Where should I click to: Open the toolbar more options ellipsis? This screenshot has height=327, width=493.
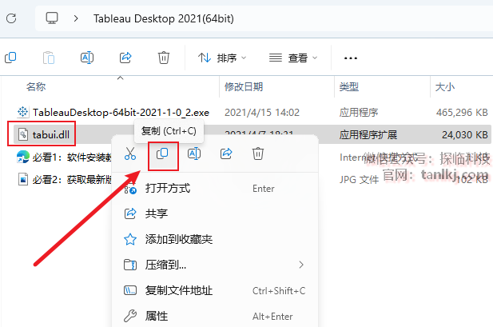click(x=351, y=58)
